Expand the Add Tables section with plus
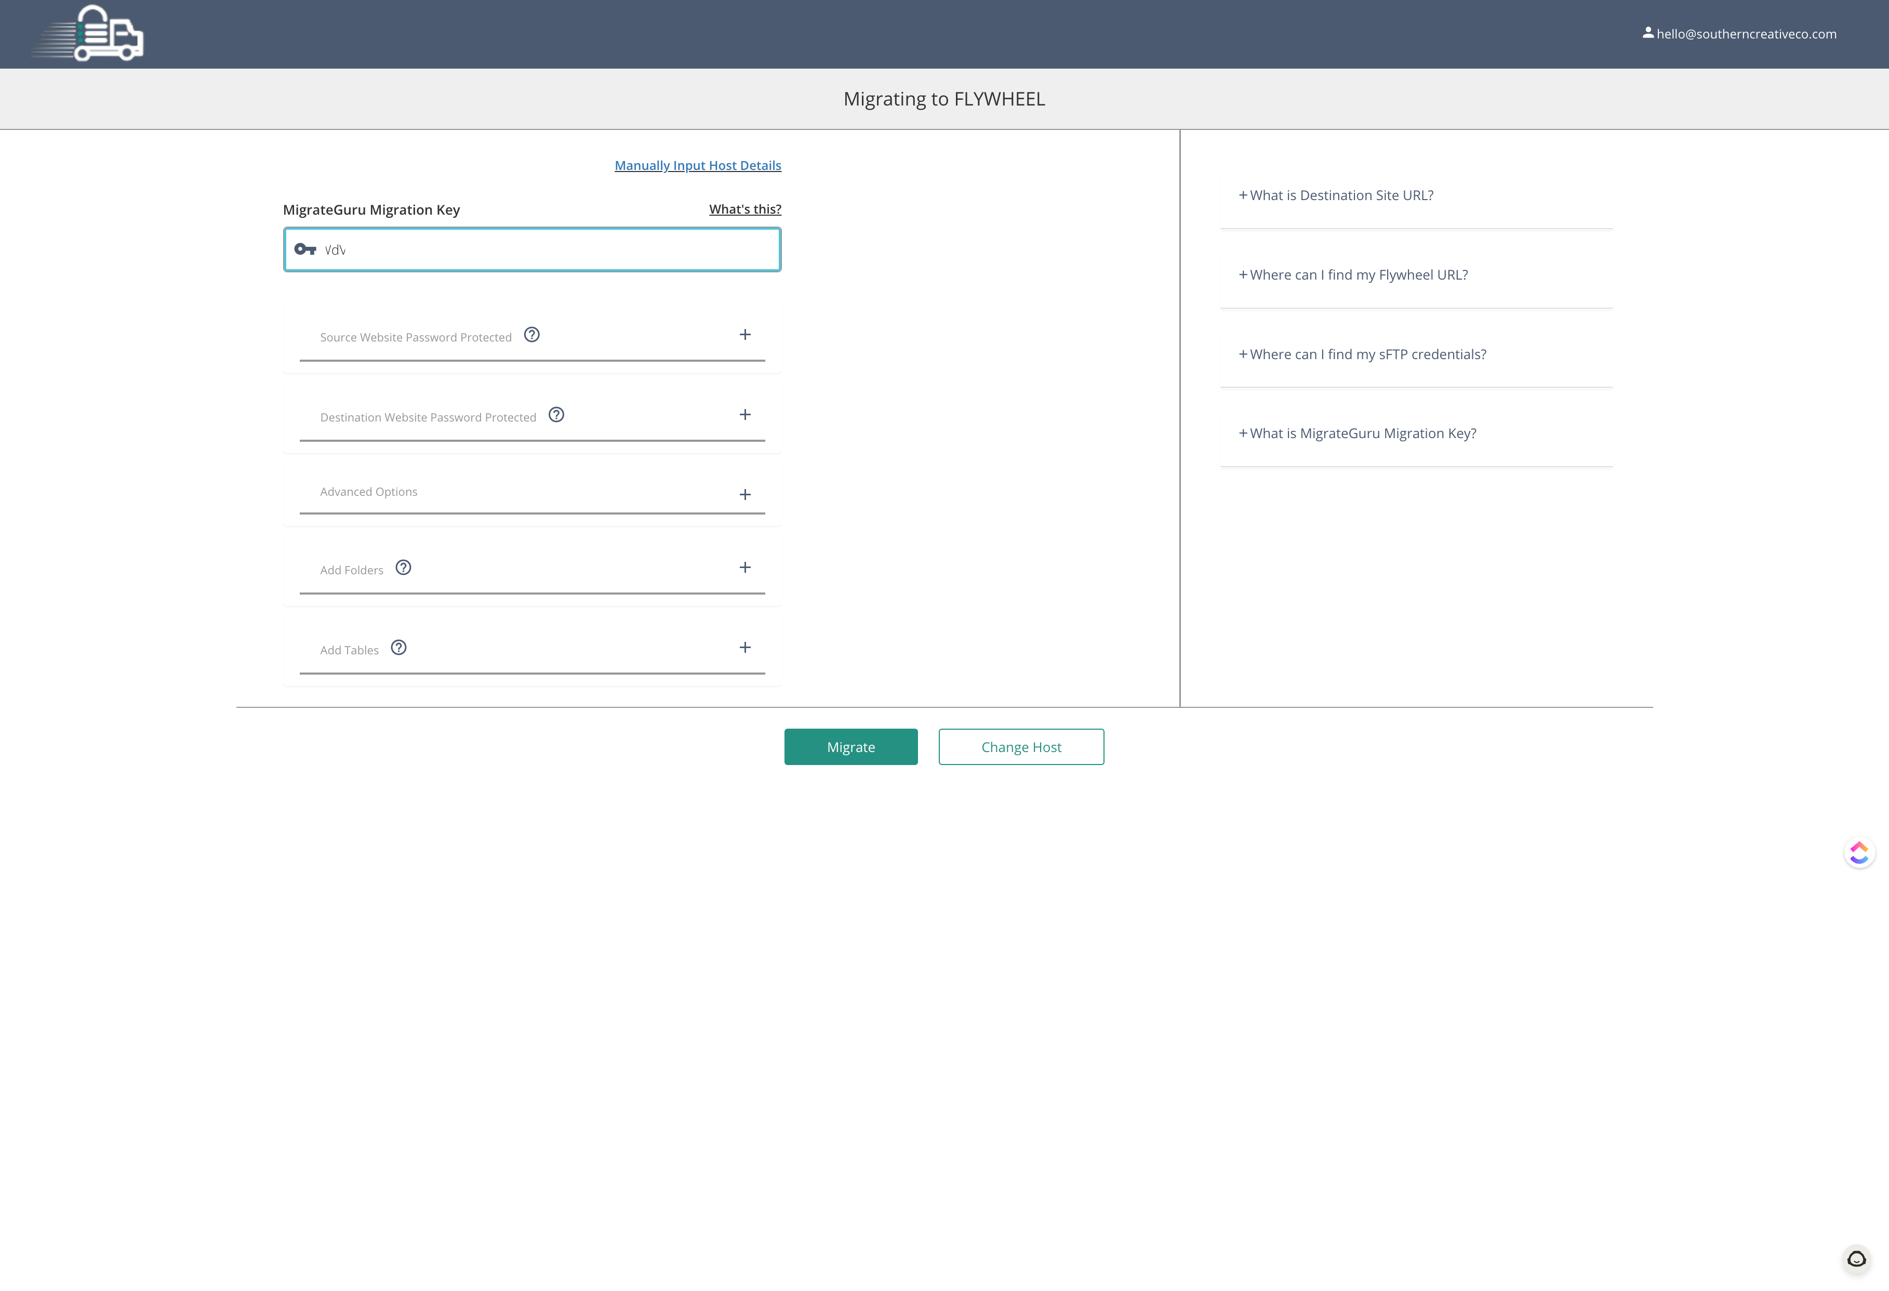Viewport: 1889px width, 1291px height. point(744,648)
